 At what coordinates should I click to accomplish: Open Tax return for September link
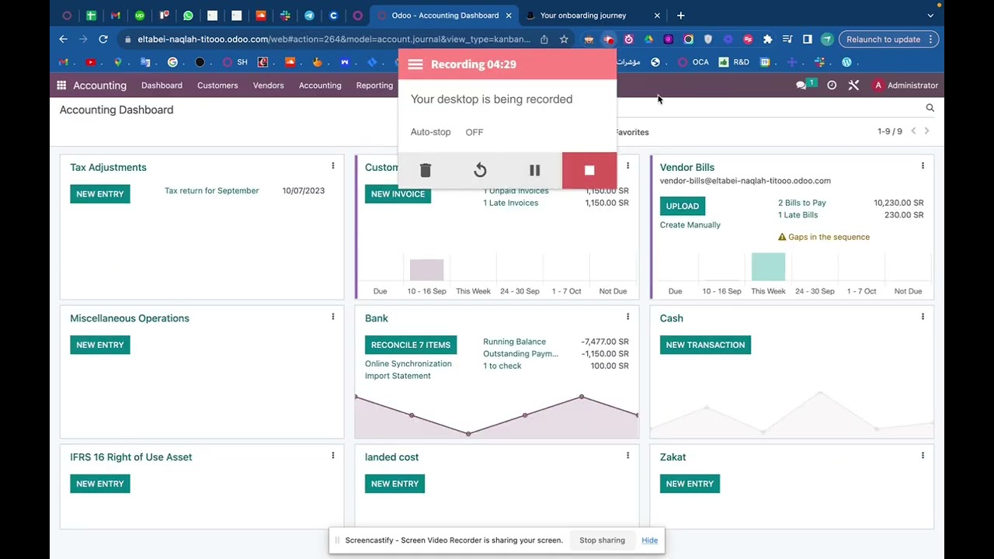pyautogui.click(x=212, y=191)
